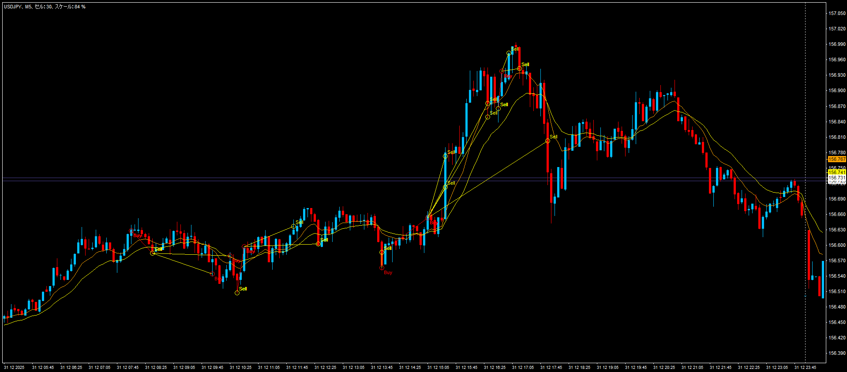Image resolution: width=847 pixels, height=372 pixels.
Task: Select the Sell circle marker near 11:45
Action: pyautogui.click(x=293, y=227)
